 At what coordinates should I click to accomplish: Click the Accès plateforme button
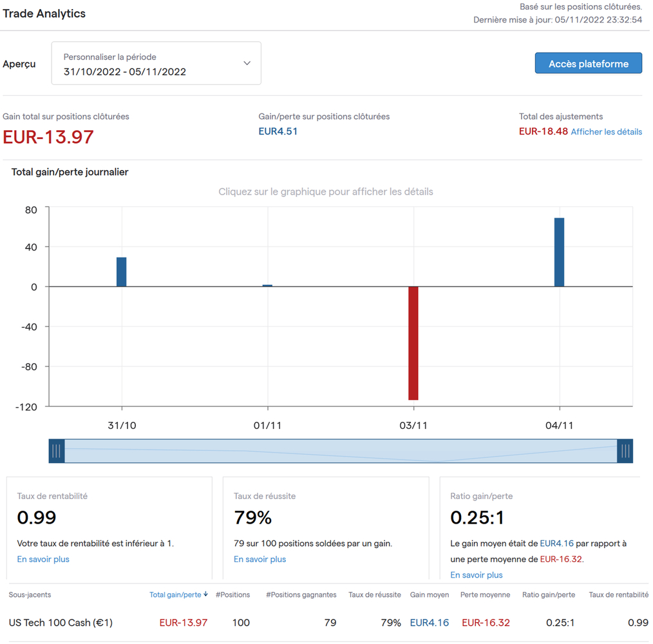[x=588, y=63]
